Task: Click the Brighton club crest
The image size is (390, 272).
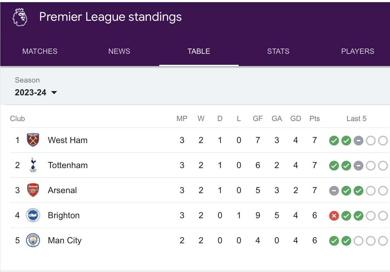Action: [x=33, y=215]
